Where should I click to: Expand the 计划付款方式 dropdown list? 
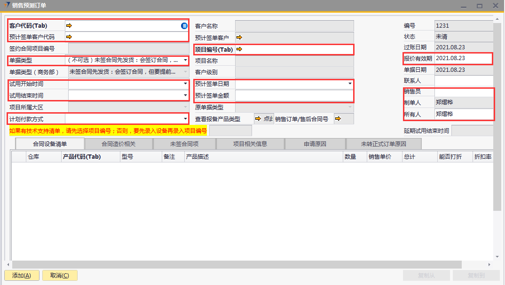[x=185, y=119]
